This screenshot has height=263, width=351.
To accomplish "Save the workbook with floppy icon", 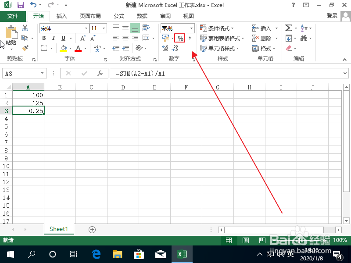I will click(21, 5).
